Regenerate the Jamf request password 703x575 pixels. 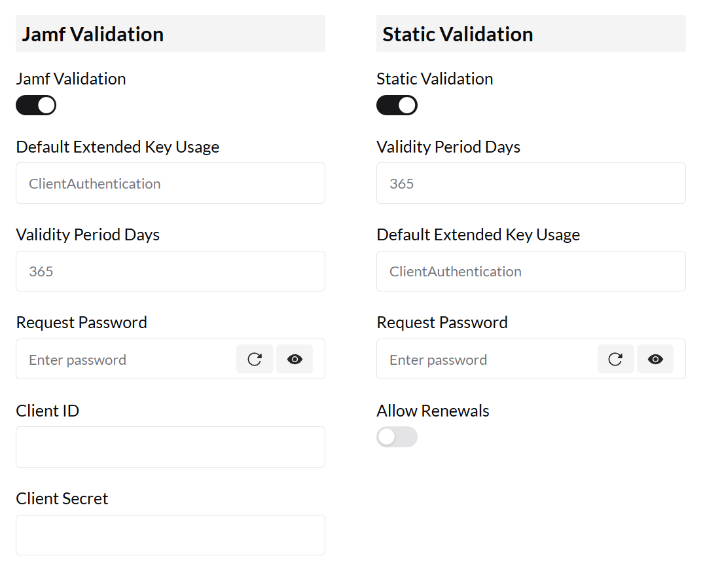pyautogui.click(x=255, y=359)
